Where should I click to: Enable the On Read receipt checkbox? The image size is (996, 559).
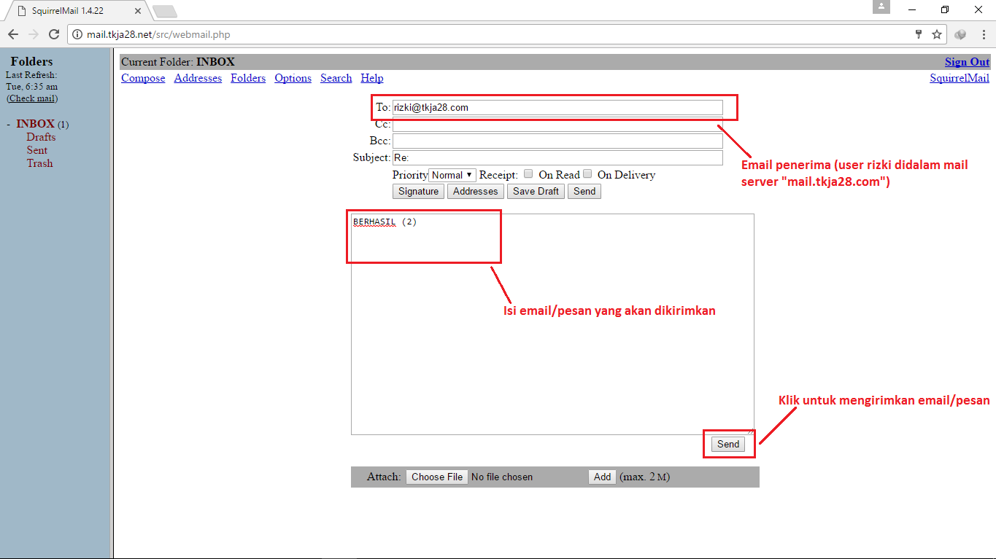[528, 173]
